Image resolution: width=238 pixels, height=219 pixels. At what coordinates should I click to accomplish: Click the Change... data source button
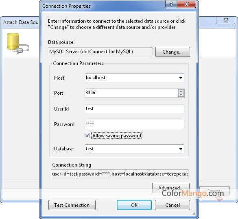tap(172, 52)
